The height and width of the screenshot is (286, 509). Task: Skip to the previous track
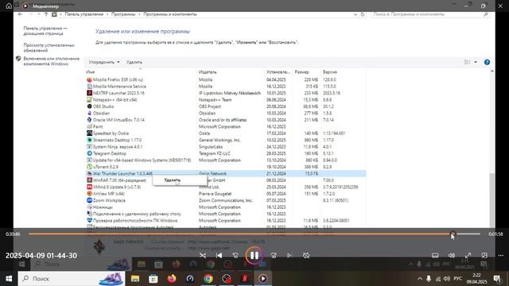point(220,256)
